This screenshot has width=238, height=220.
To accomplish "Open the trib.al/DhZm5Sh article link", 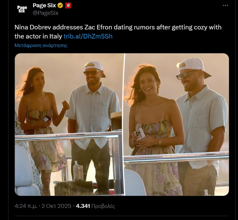I will pos(88,36).
